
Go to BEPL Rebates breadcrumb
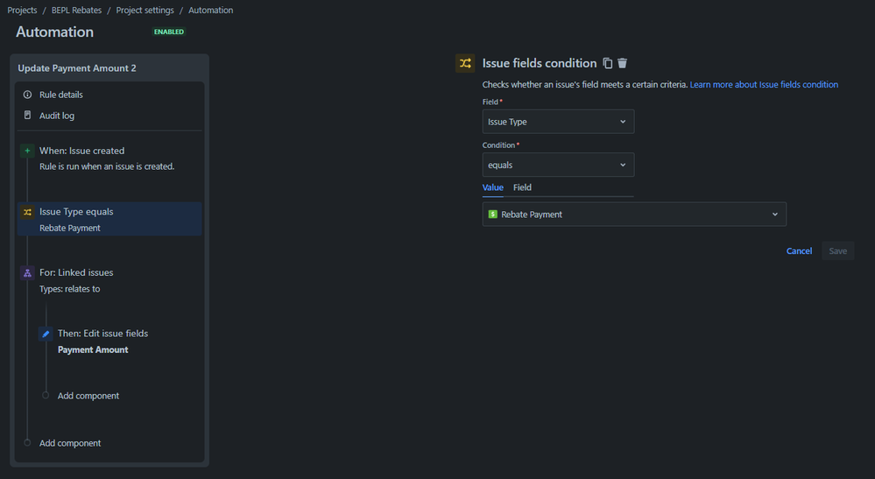pyautogui.click(x=76, y=10)
